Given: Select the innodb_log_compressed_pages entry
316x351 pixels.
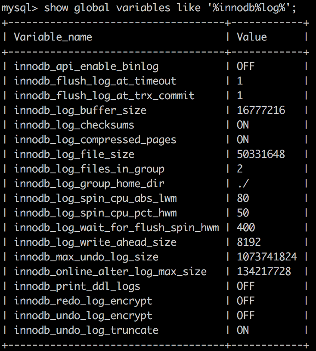Looking at the screenshot, I should pos(95,140).
